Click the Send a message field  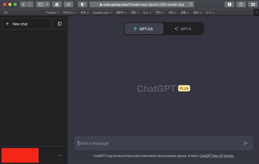164,143
